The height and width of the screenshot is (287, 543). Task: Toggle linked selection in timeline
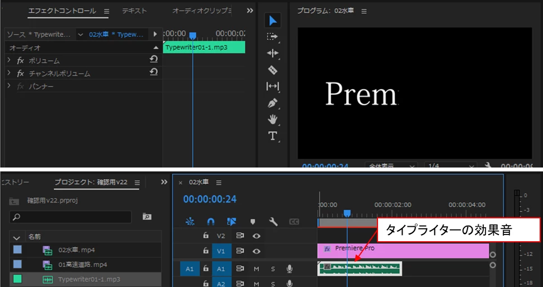(x=232, y=221)
